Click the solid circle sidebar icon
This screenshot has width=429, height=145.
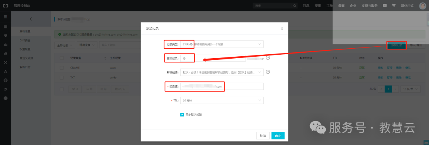[6, 98]
